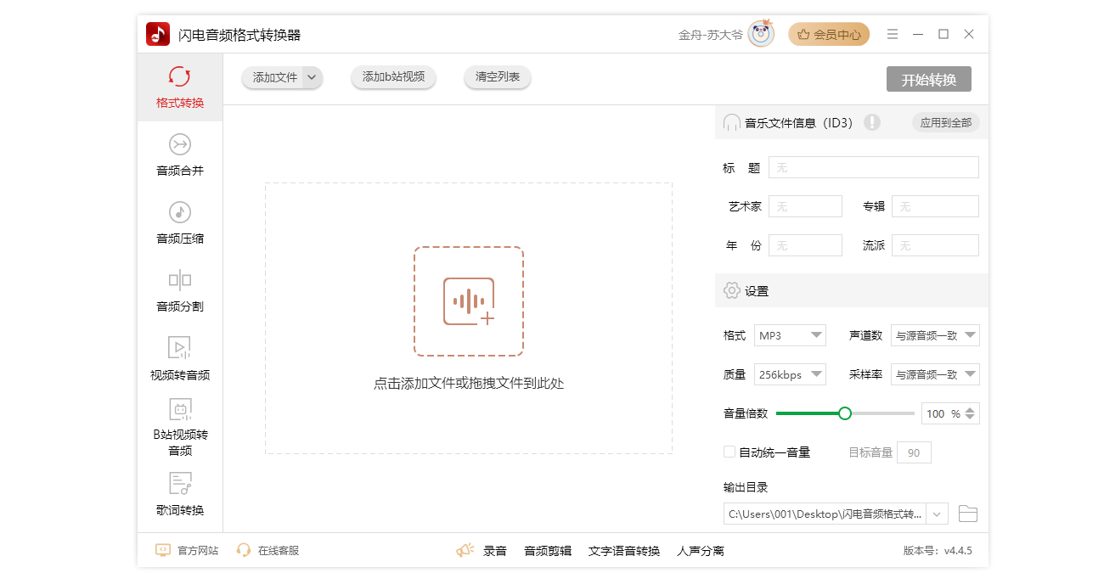Click the 应用到全部 button
This screenshot has height=584, width=1104.
946,122
